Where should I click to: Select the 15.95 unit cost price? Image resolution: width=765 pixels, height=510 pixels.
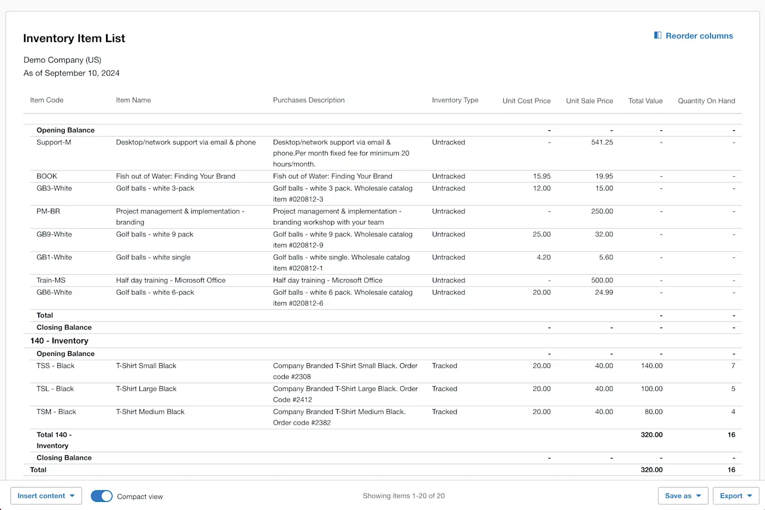tap(542, 176)
